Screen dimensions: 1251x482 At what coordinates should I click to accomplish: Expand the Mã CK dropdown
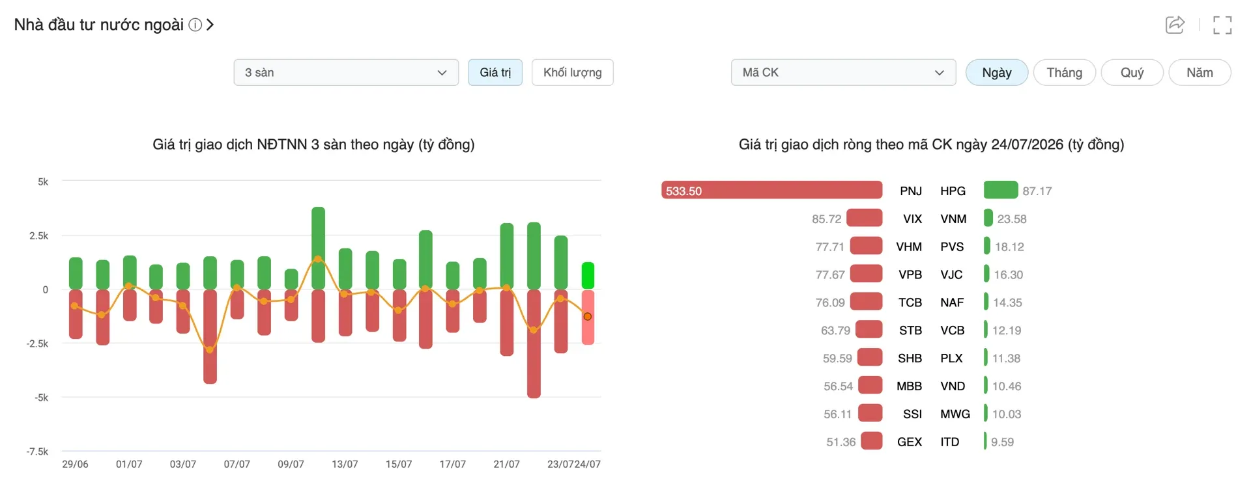pyautogui.click(x=843, y=72)
